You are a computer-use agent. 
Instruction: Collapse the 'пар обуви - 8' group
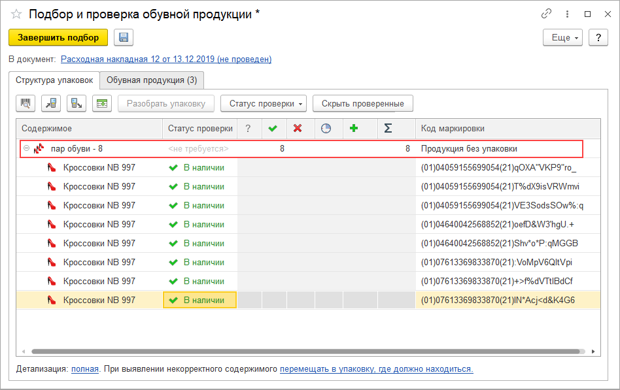pyautogui.click(x=27, y=149)
